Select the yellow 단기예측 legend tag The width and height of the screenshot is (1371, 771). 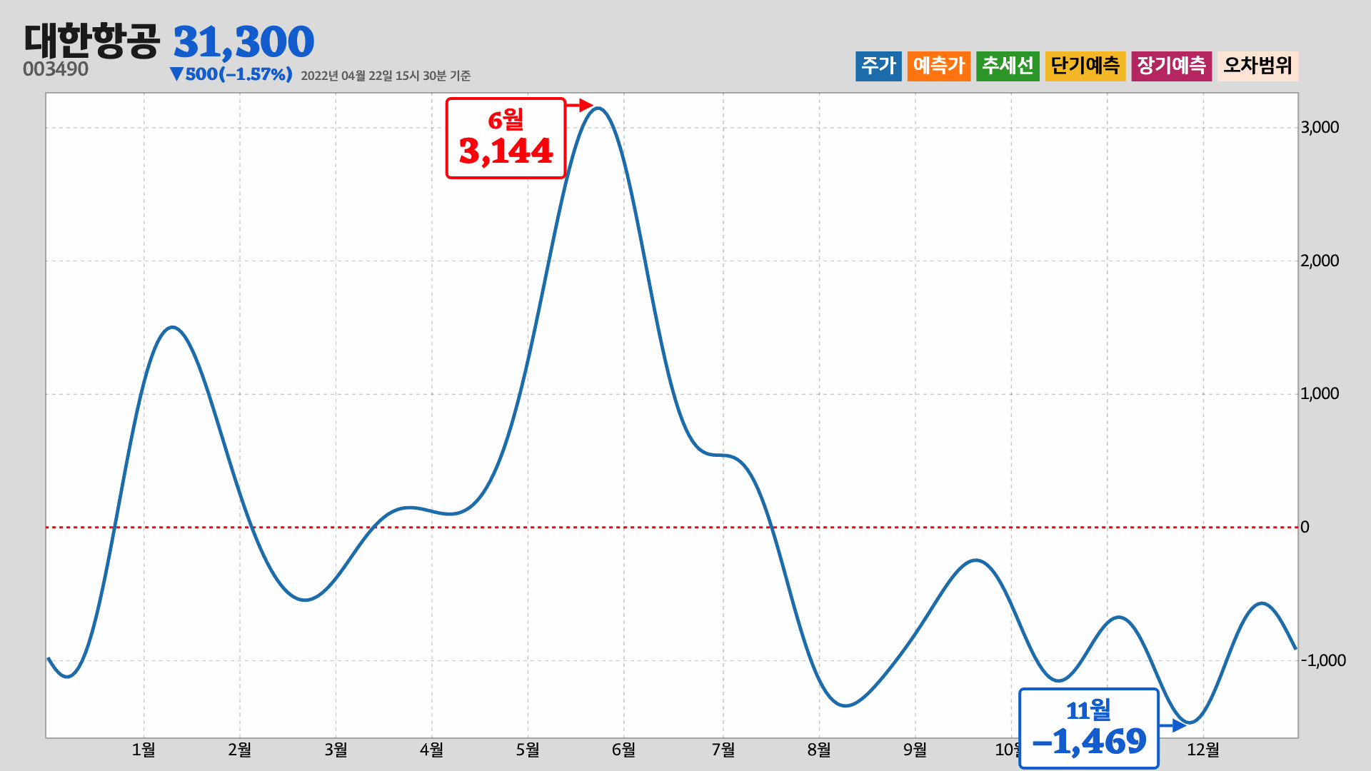coord(1085,66)
